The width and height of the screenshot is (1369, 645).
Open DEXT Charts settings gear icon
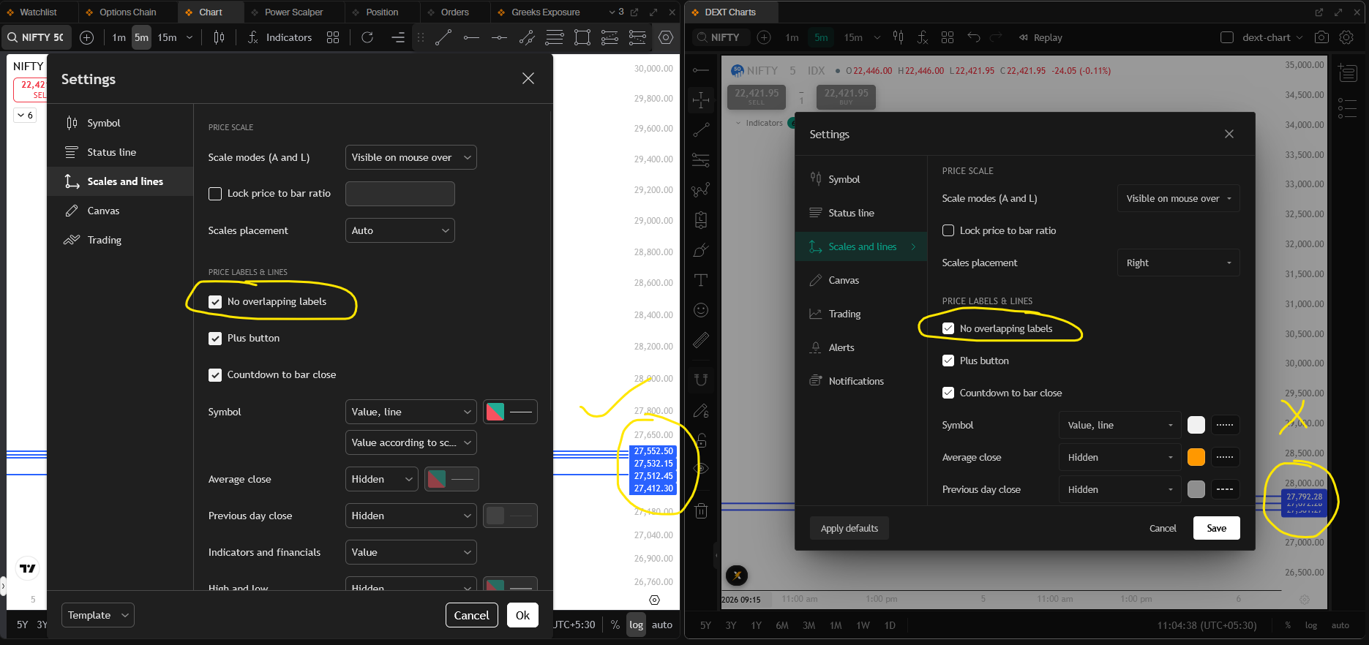[1346, 37]
